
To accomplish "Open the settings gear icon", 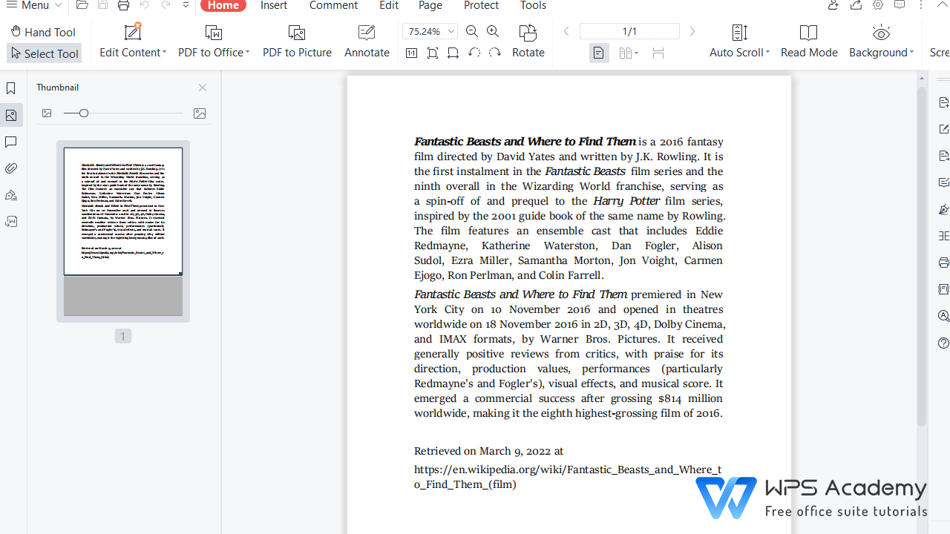I will tap(878, 5).
